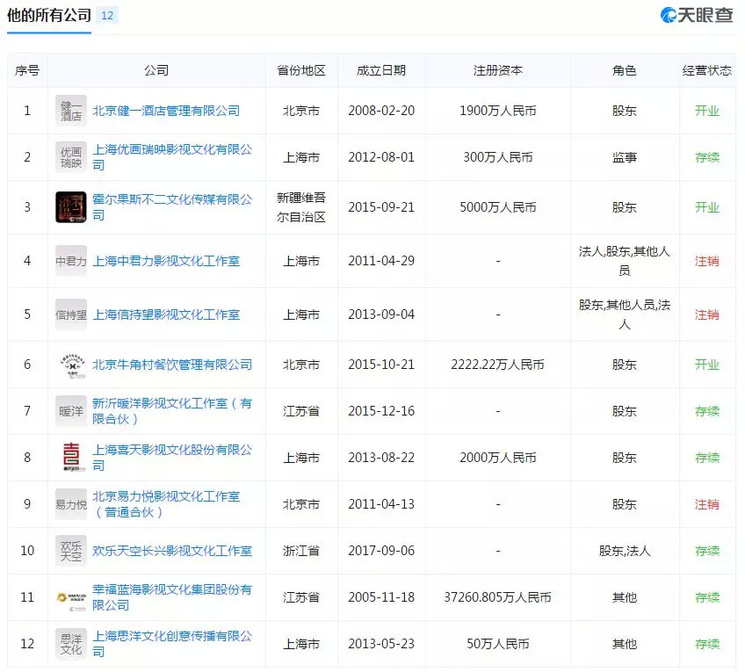745x672 pixels.
Task: Open 新沂暖洋影视文化工作室 link
Action: coord(172,411)
